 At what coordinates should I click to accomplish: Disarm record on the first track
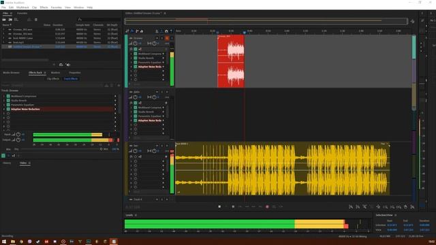click(167, 38)
